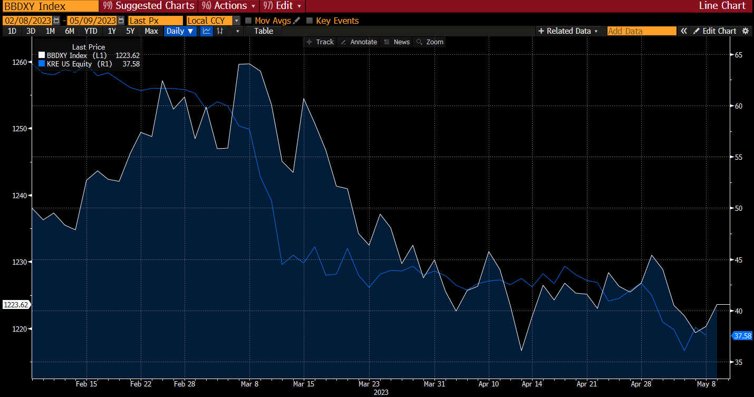
Task: Open the News overlay tool
Action: [396, 42]
